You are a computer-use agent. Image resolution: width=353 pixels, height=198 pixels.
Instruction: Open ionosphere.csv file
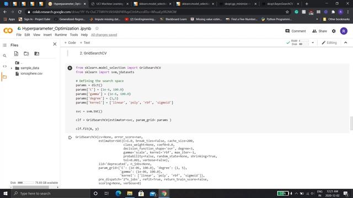pyautogui.click(x=31, y=74)
